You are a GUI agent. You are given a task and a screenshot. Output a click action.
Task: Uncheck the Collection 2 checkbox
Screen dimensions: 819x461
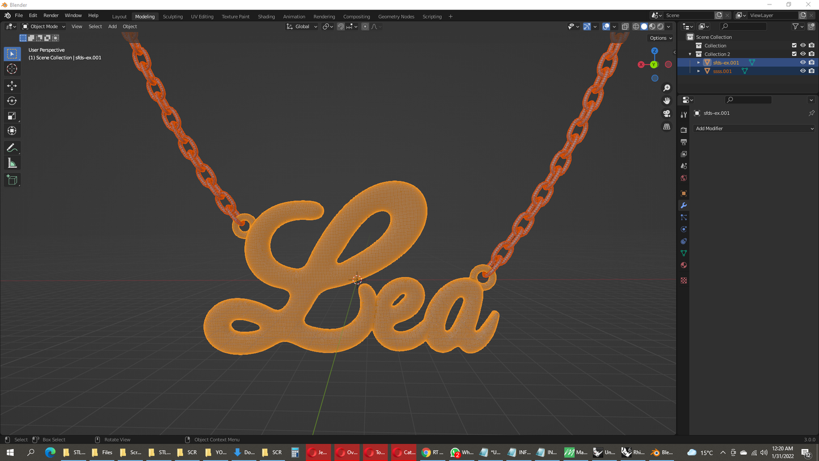point(794,54)
